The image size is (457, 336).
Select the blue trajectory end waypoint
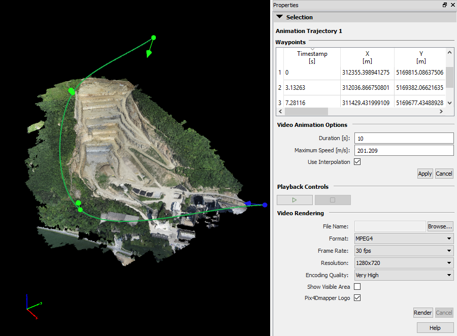pos(265,205)
